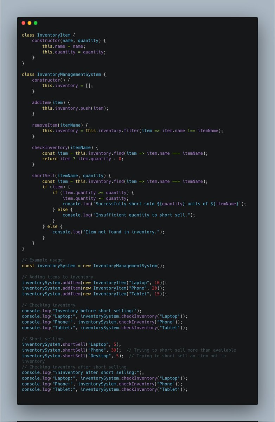The height and width of the screenshot is (422, 275).
Task: Click the line "removeItem(itemName) {"
Action: (60, 125)
